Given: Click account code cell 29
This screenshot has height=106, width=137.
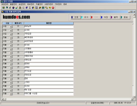Looking at the screenshot, I should click(18, 75).
